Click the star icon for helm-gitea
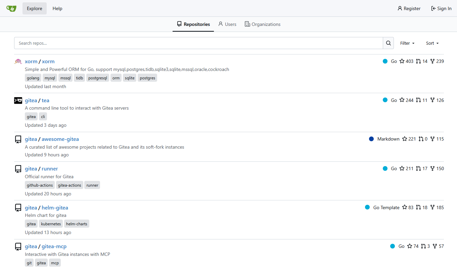Image resolution: width=457 pixels, height=269 pixels. (x=405, y=207)
